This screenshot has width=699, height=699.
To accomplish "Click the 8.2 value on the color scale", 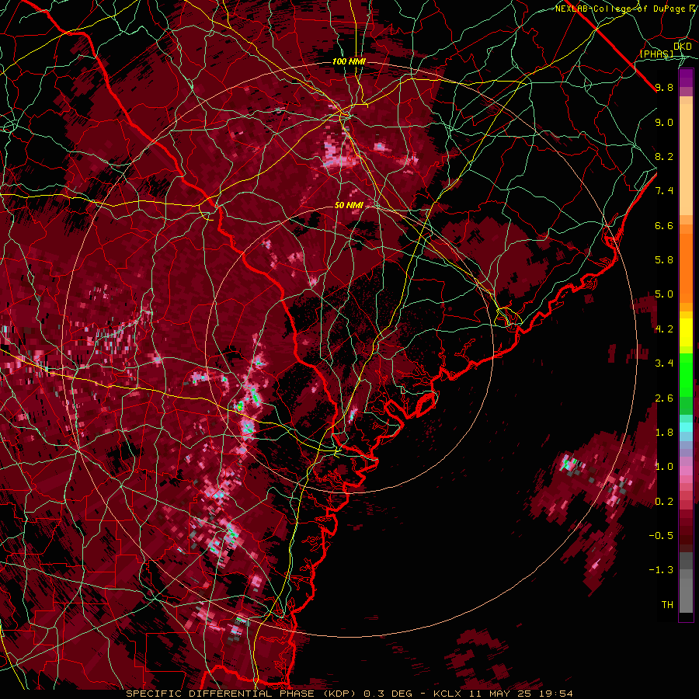I will pyautogui.click(x=664, y=156).
